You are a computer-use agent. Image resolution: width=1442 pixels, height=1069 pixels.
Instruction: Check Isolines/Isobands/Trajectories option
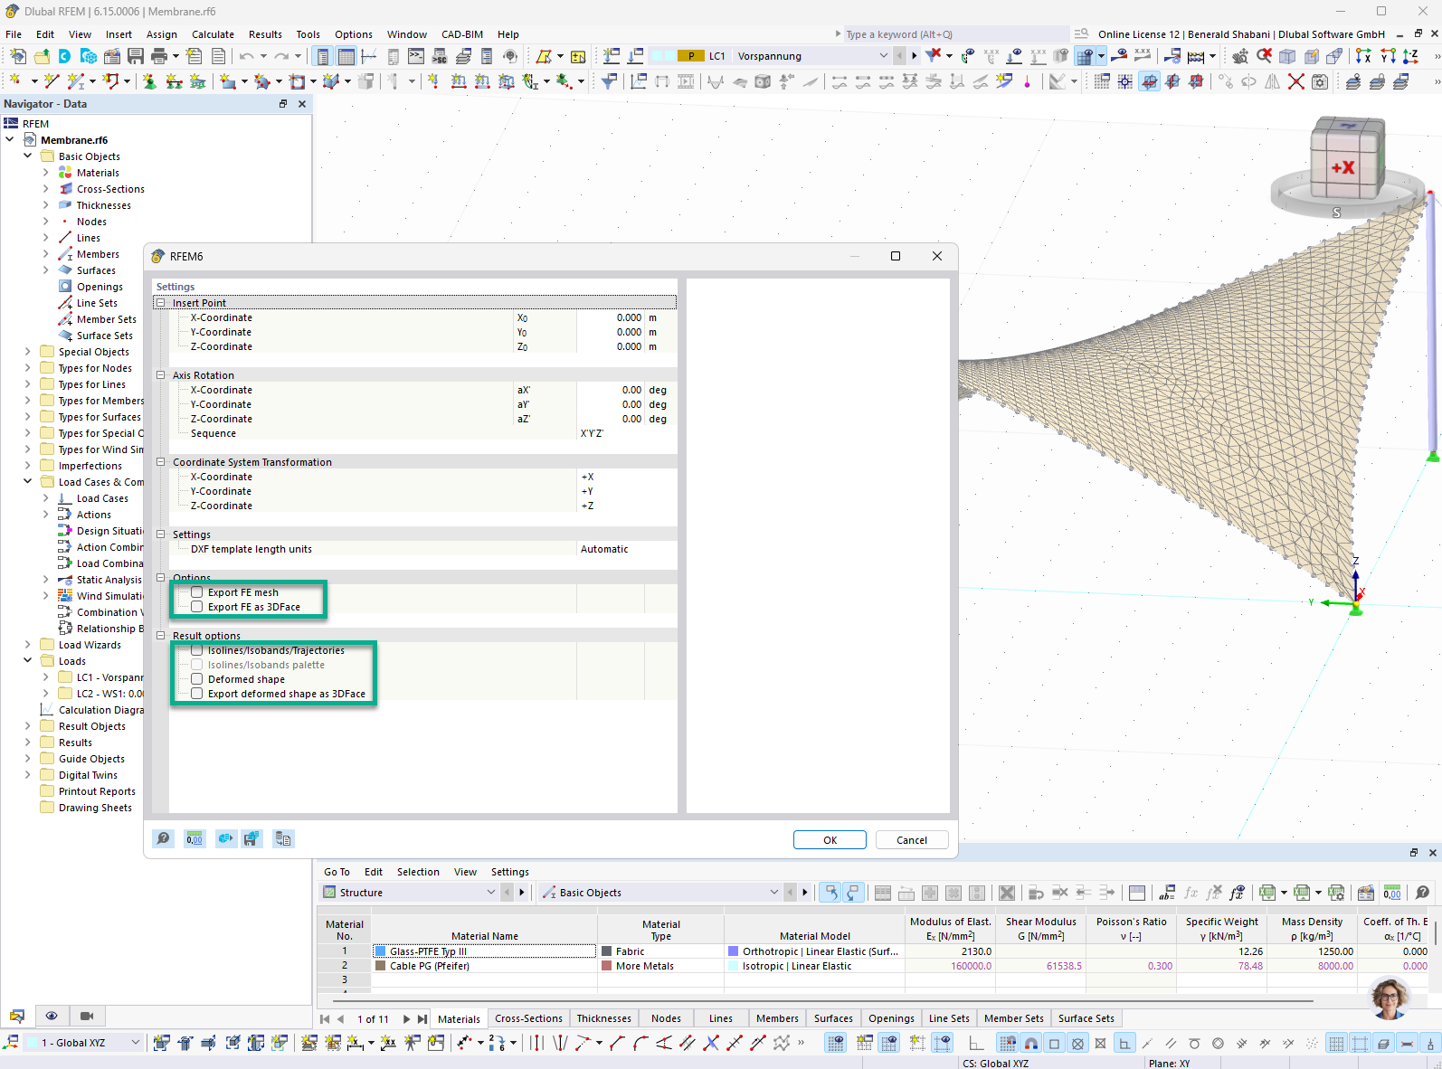tap(196, 650)
